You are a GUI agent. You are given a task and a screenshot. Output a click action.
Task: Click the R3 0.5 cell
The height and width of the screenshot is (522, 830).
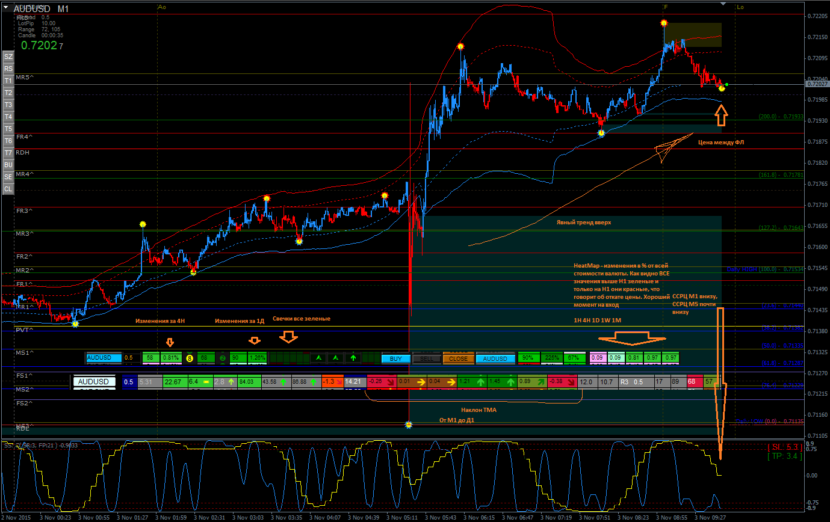click(636, 382)
